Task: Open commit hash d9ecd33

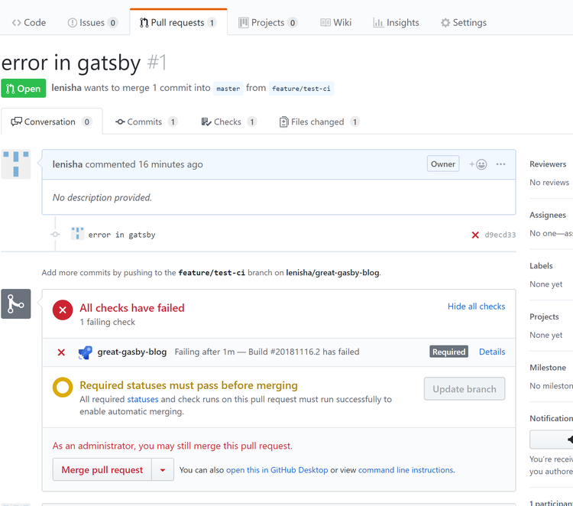Action: click(x=500, y=235)
